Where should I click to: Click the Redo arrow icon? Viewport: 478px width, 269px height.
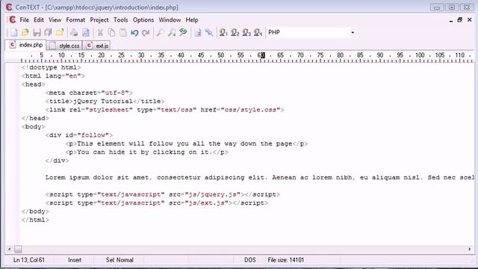tap(146, 32)
